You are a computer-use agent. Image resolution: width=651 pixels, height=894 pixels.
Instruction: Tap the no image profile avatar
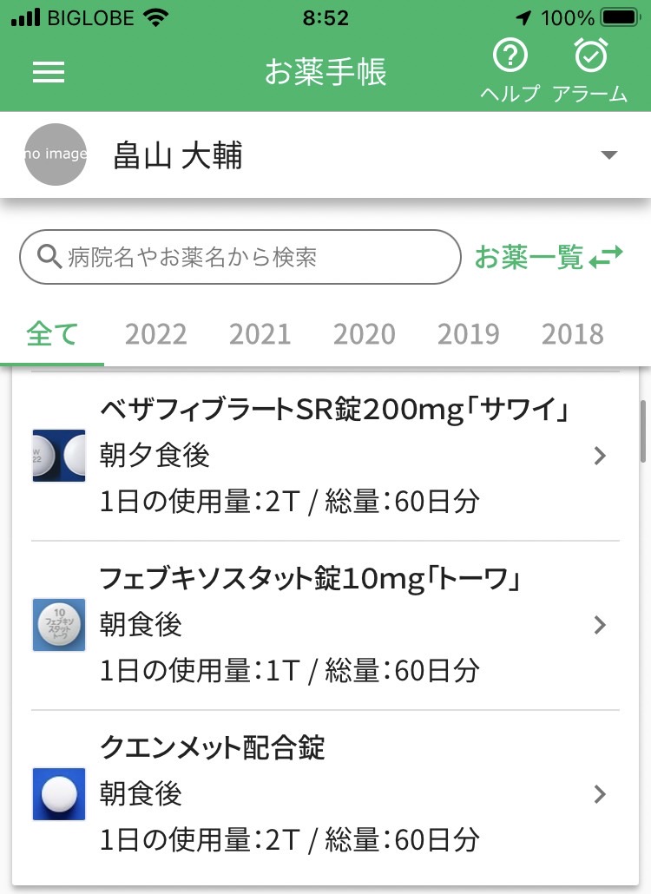[x=56, y=154]
